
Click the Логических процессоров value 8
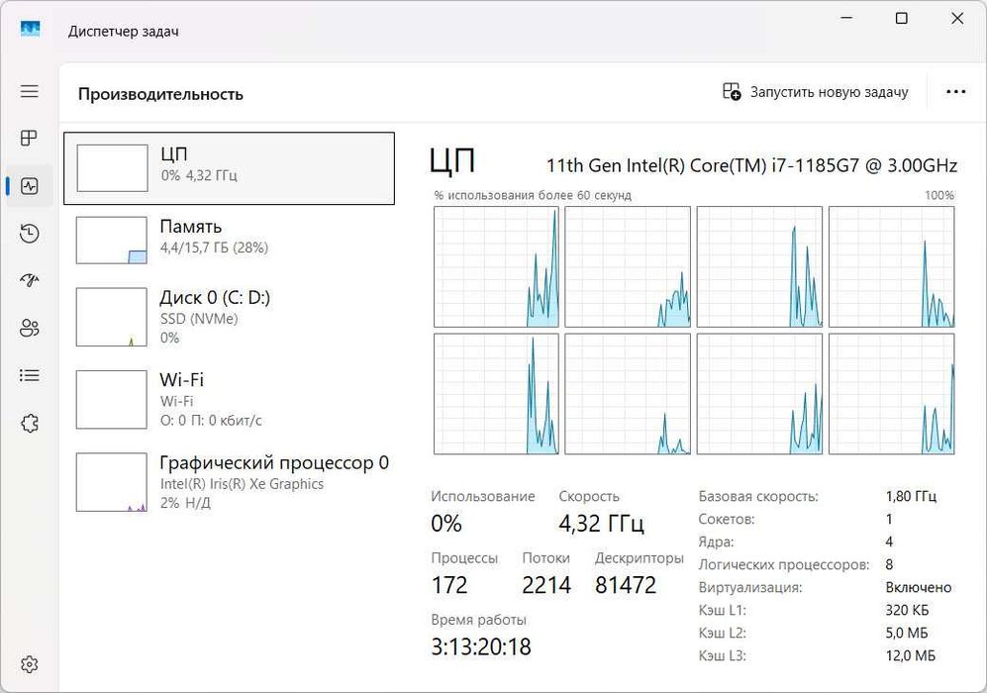click(889, 564)
